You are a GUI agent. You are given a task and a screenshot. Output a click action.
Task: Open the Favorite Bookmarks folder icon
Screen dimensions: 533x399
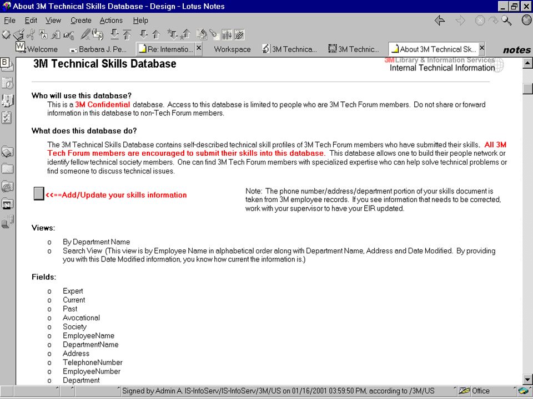pyautogui.click(x=7, y=152)
